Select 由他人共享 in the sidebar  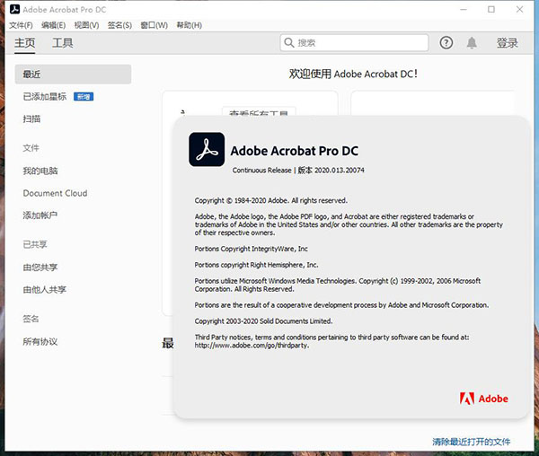pos(44,290)
